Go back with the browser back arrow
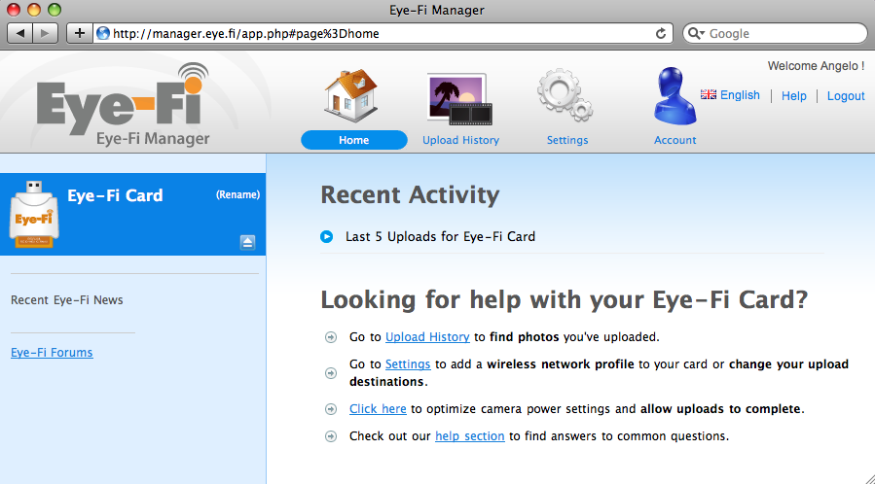Screen dimensions: 875x484 [x=20, y=33]
